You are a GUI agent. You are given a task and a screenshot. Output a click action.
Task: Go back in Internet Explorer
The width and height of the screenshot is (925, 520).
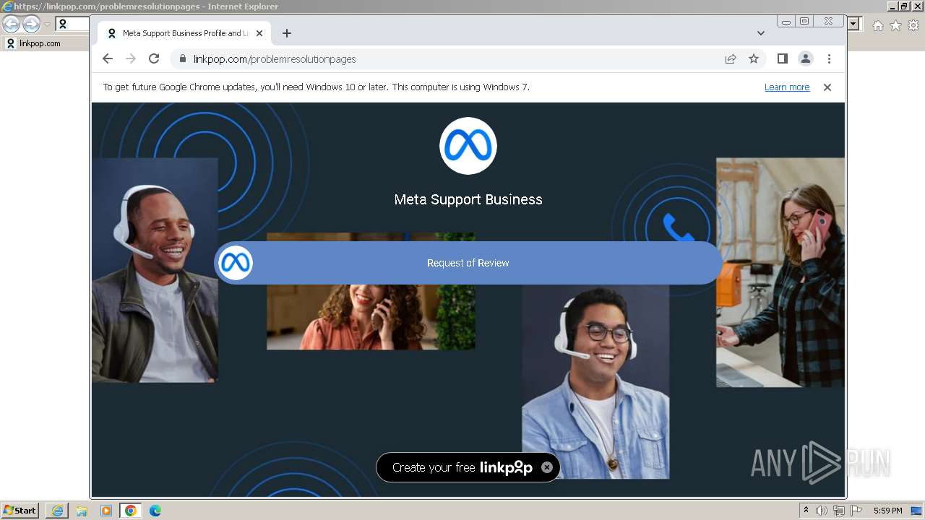coord(12,25)
